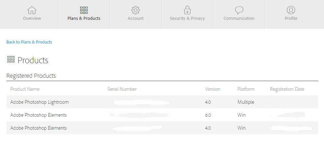The image size is (324, 143).
Task: Click the Overview house icon
Action: coord(32,10)
